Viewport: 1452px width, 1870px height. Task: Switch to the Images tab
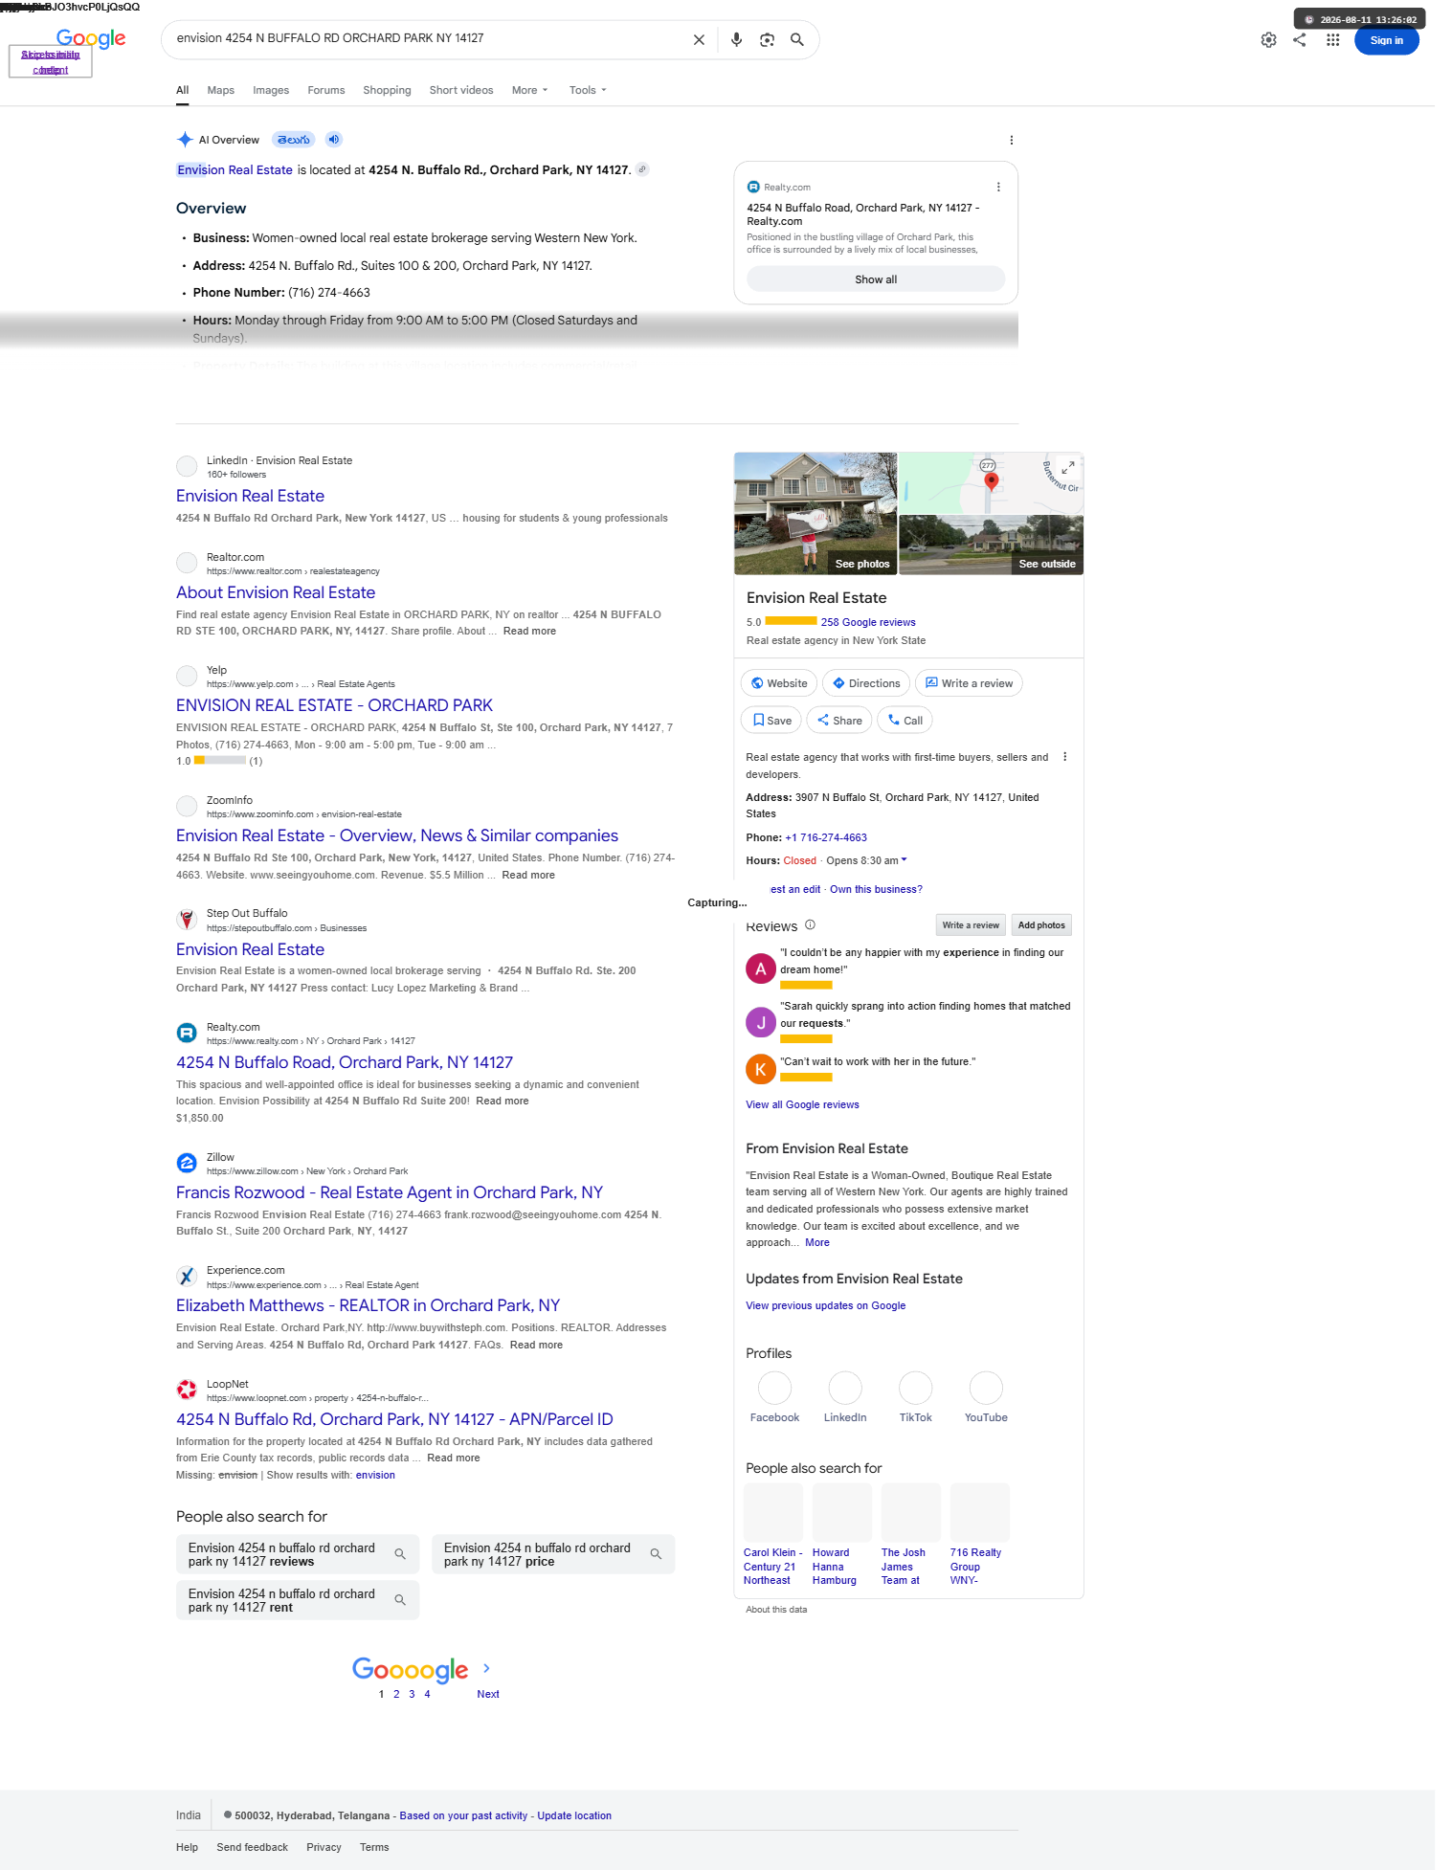(x=271, y=90)
